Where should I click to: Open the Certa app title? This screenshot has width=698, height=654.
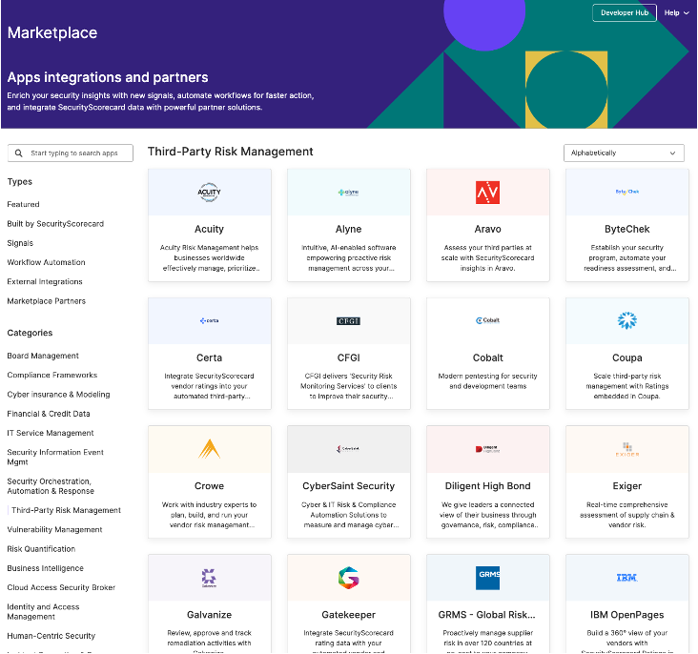click(209, 358)
